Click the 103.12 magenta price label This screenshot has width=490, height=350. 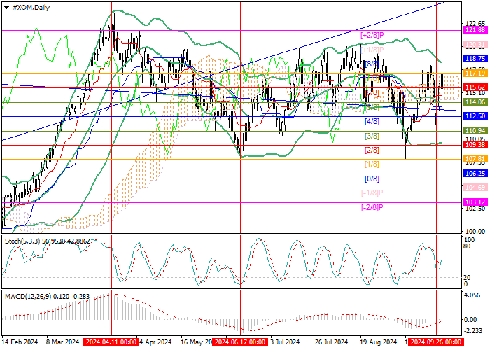pyautogui.click(x=475, y=202)
